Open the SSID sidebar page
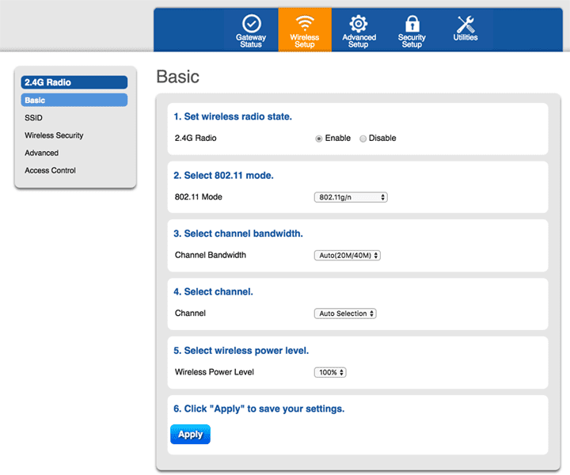570x475 pixels. coord(33,118)
